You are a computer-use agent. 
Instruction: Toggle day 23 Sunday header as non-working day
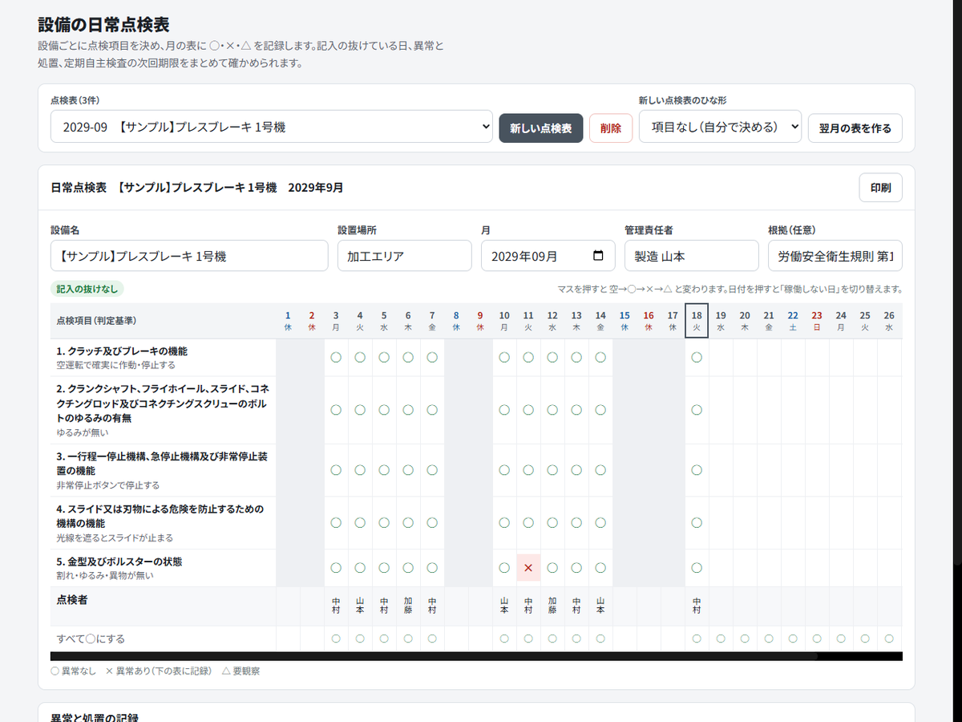(x=817, y=321)
